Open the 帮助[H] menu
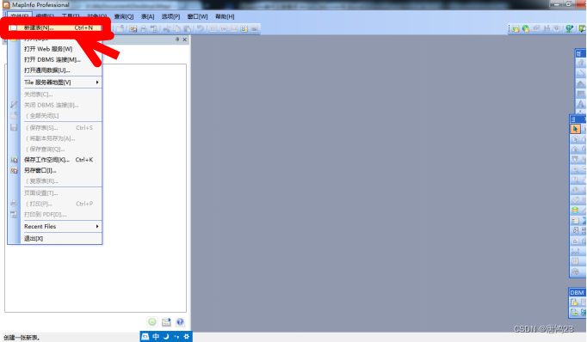 point(225,17)
